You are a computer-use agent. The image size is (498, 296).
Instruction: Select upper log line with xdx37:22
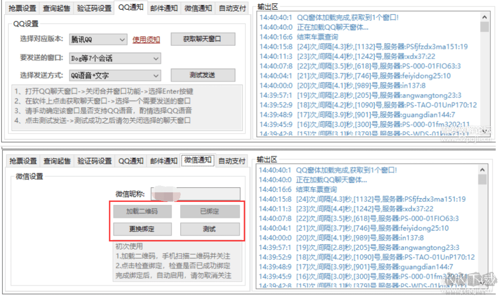click(x=348, y=56)
